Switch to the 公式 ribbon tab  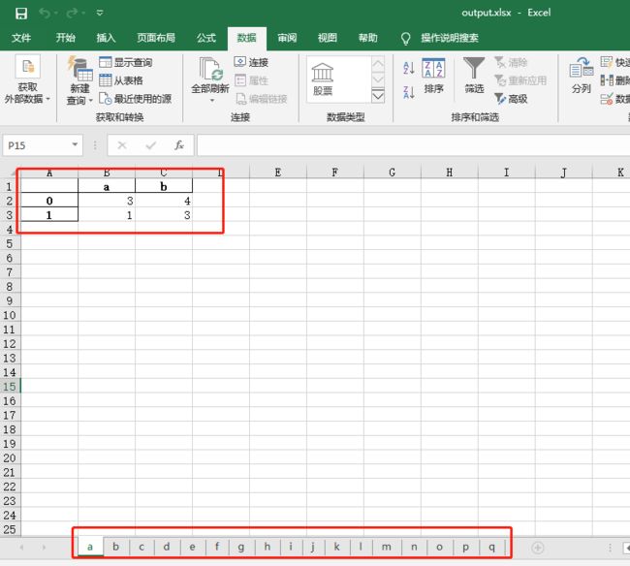click(206, 38)
